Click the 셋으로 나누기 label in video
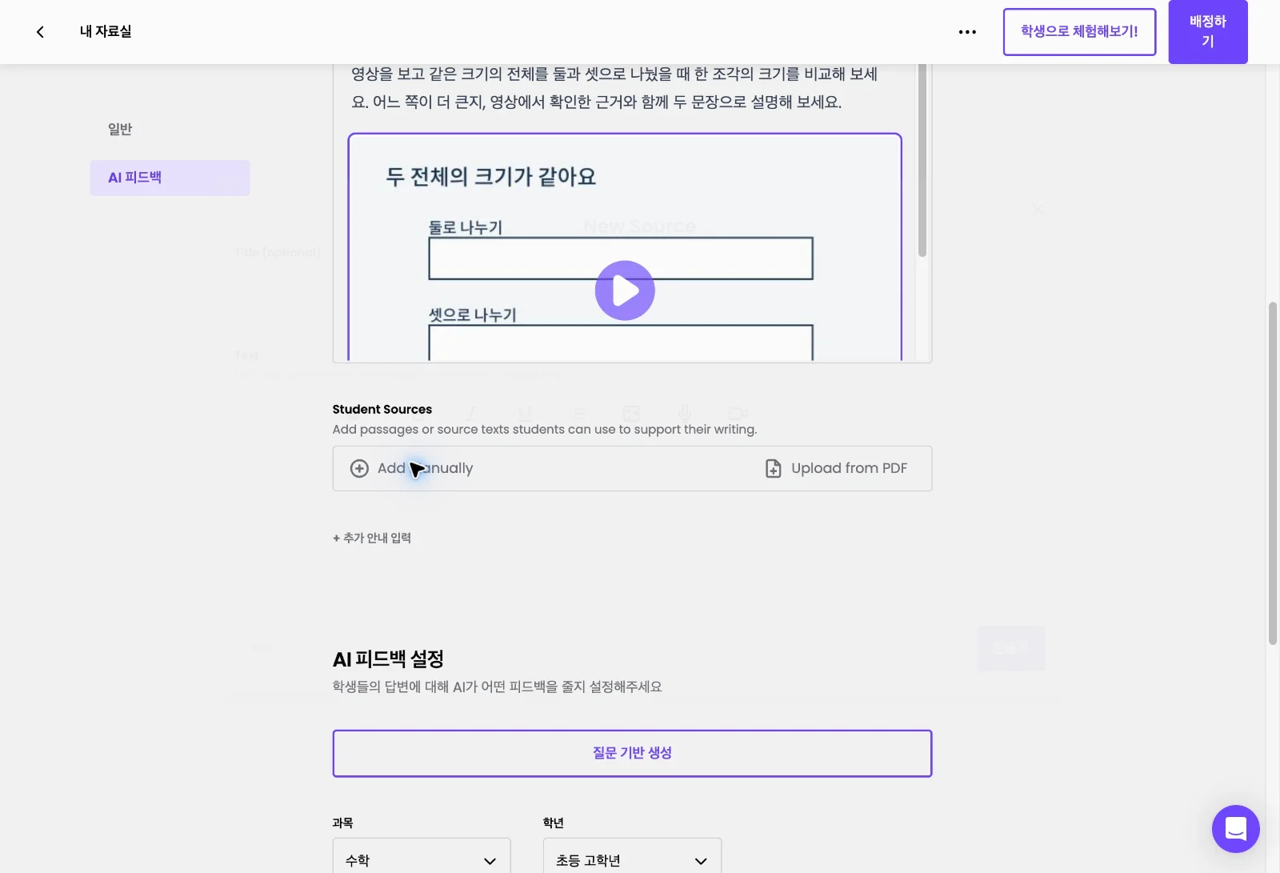The image size is (1280, 873). pos(473,314)
